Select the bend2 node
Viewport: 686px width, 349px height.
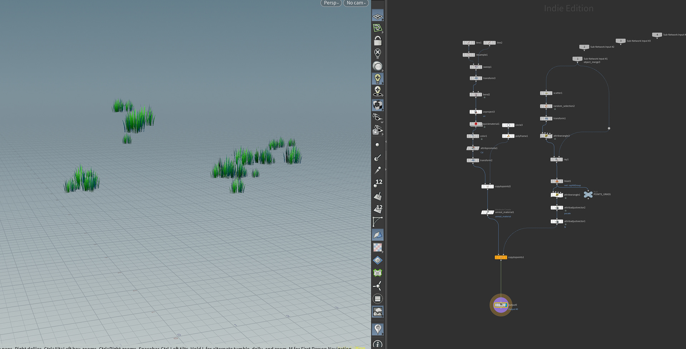(476, 95)
